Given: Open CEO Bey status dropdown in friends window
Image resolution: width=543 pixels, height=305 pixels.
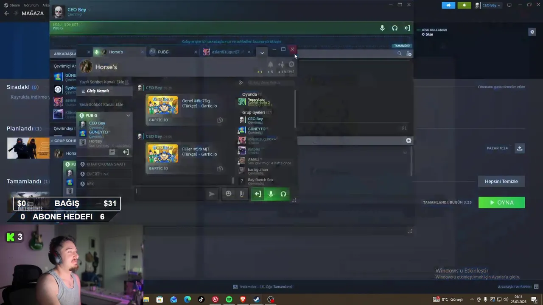Looking at the screenshot, I should (90, 10).
